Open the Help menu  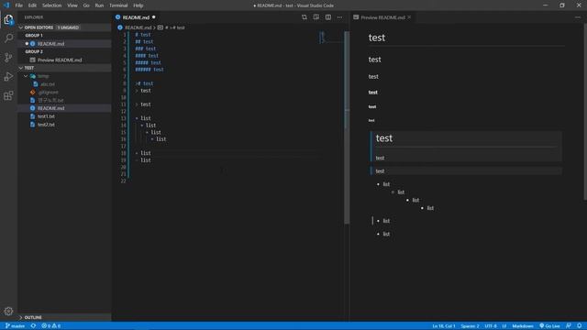point(138,5)
